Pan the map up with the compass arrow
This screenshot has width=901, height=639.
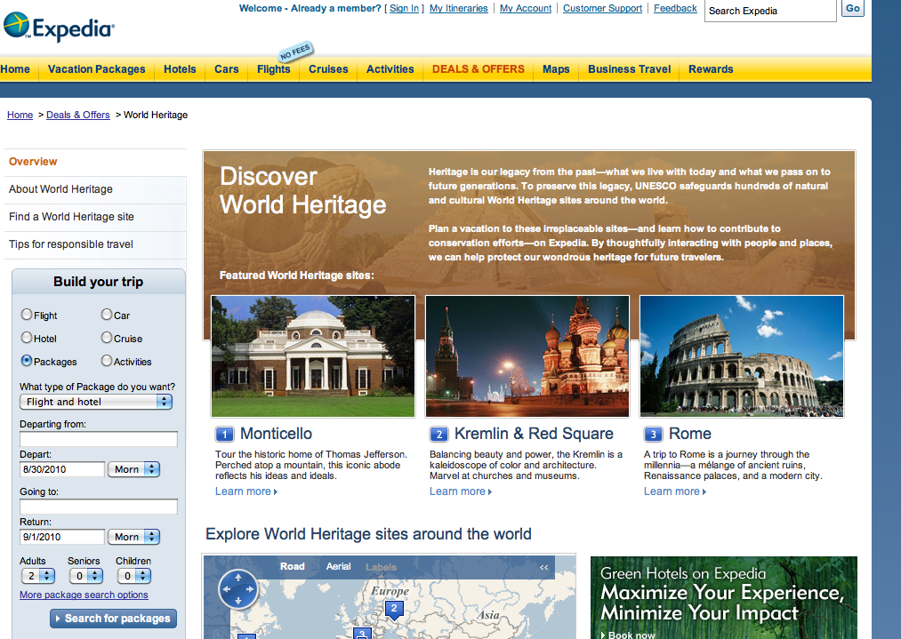tap(238, 577)
